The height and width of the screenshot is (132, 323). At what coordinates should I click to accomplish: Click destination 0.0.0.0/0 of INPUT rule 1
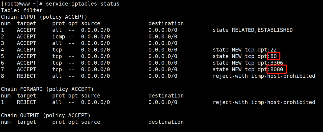click(163, 30)
